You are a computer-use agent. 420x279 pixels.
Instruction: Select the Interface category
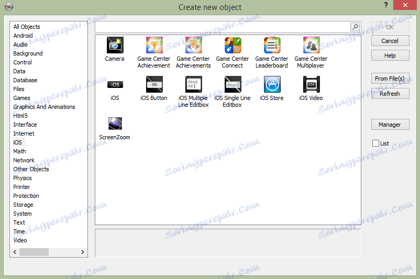tap(25, 125)
